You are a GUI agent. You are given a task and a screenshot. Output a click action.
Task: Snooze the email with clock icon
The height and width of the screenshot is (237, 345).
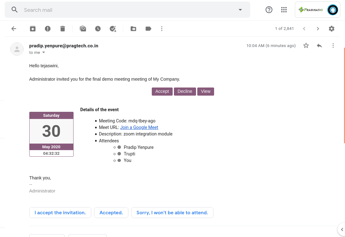tap(98, 29)
